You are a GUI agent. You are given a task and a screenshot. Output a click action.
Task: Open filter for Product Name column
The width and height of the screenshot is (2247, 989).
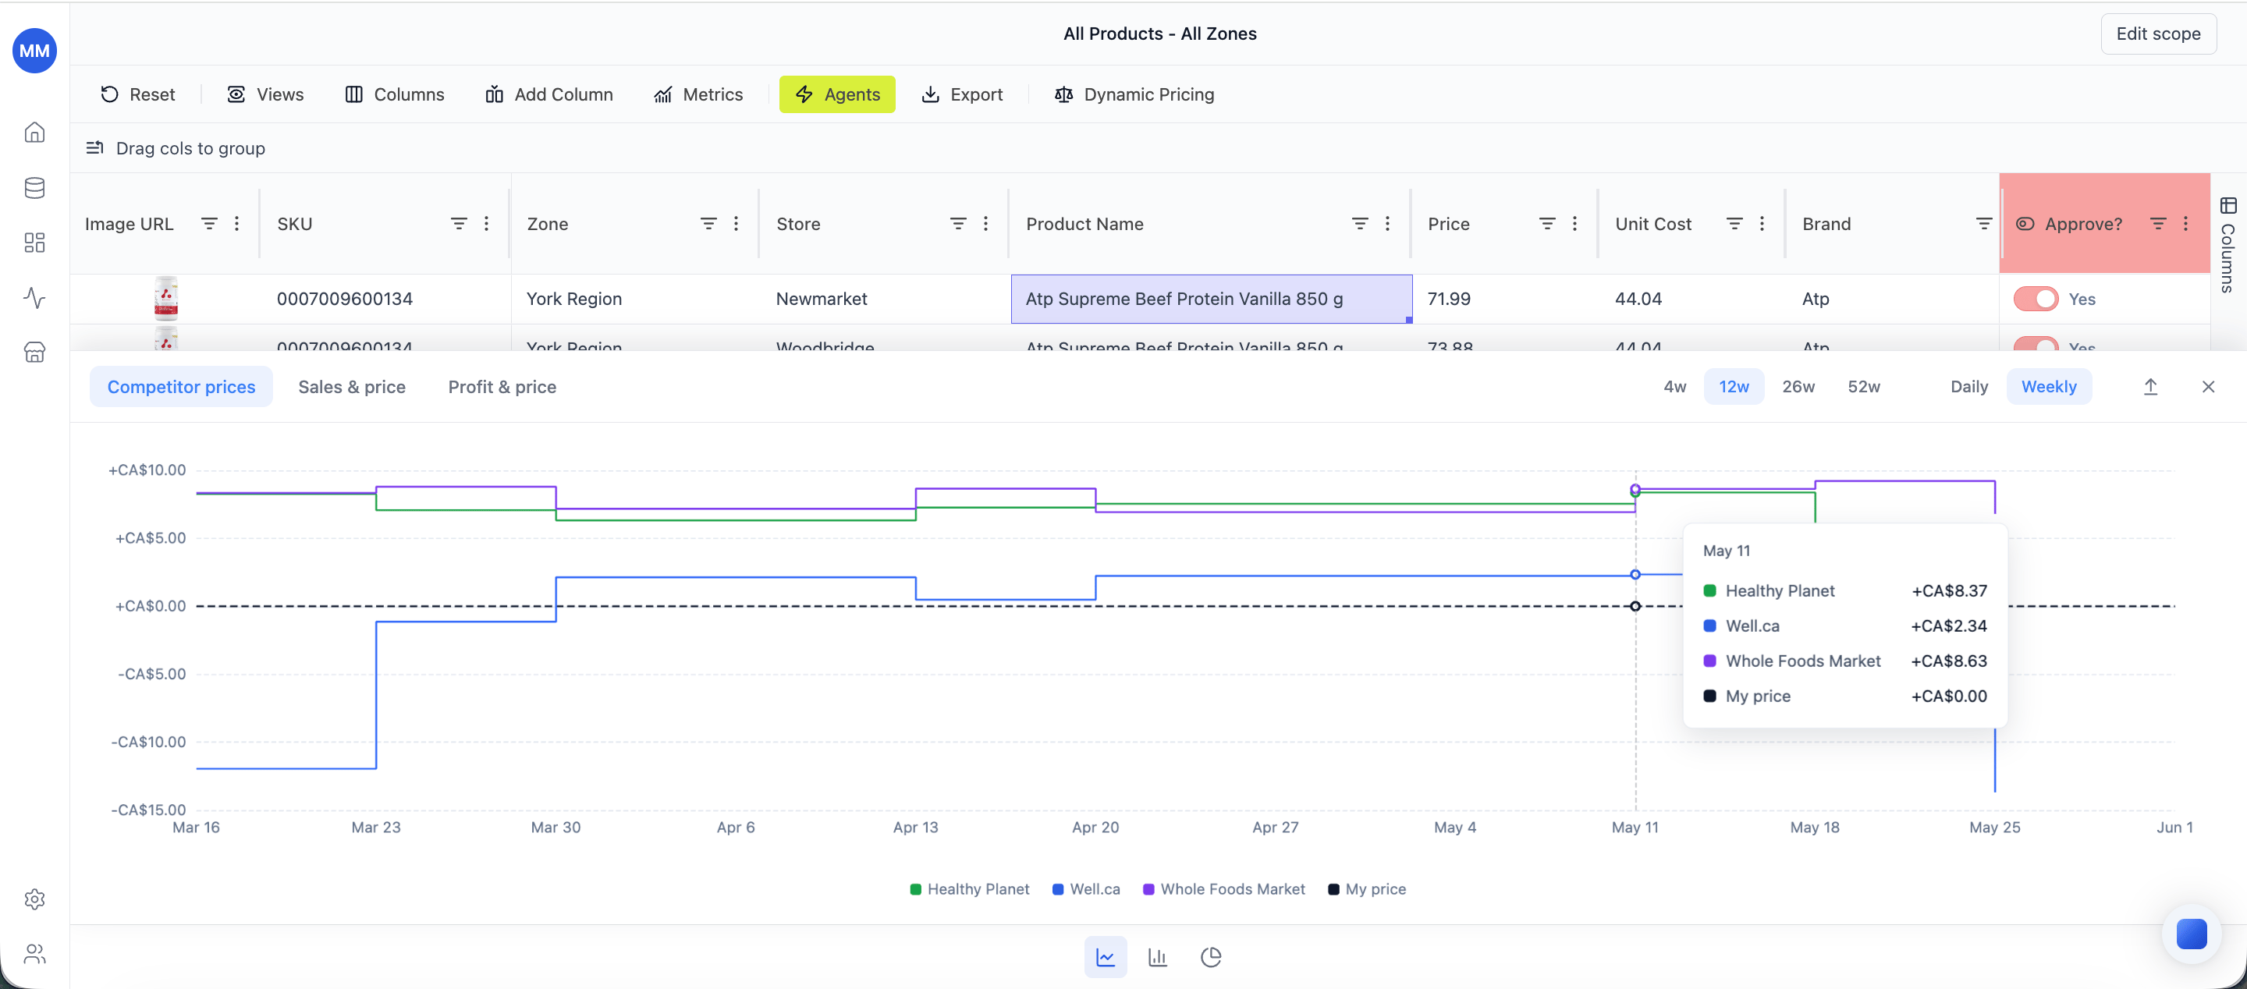click(x=1359, y=224)
